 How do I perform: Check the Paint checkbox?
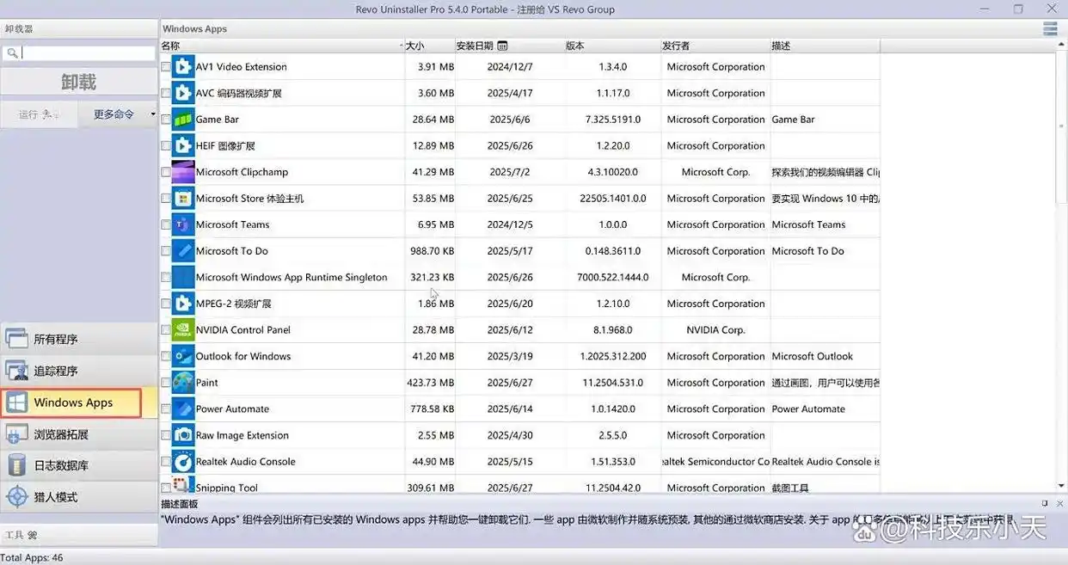pos(166,383)
